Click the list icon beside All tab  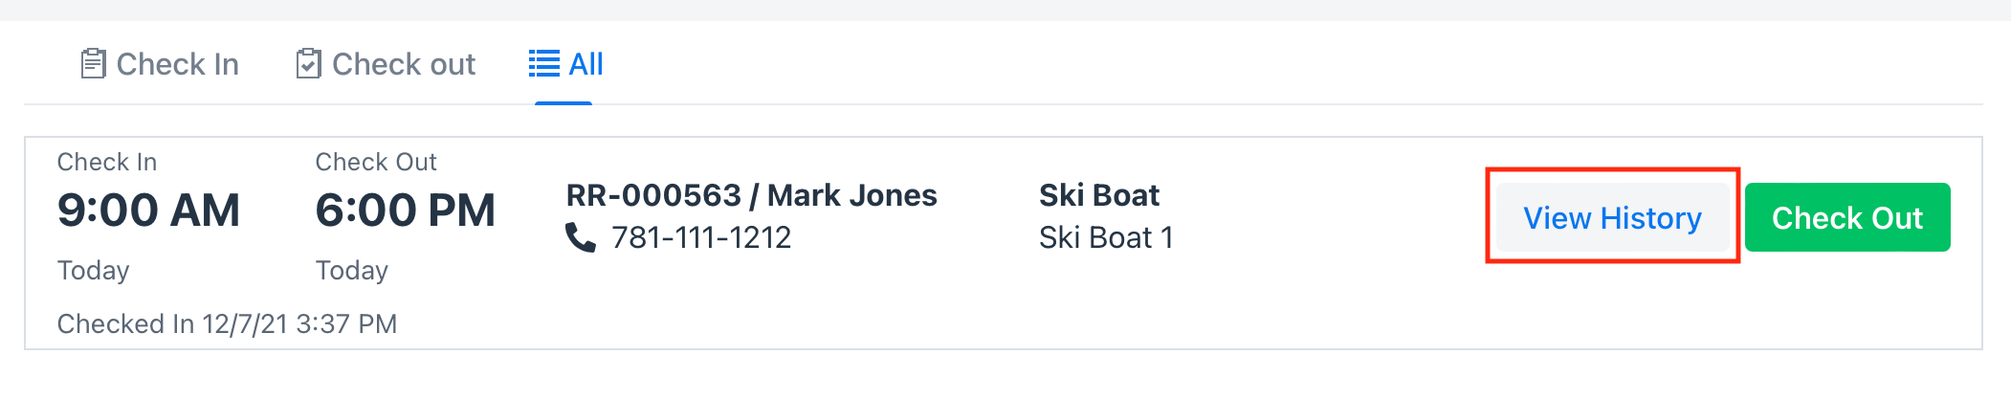click(x=544, y=64)
